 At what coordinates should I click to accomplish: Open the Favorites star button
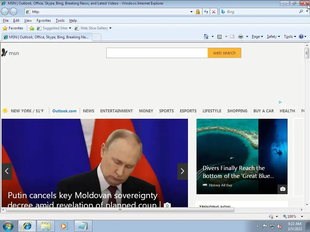point(13,28)
